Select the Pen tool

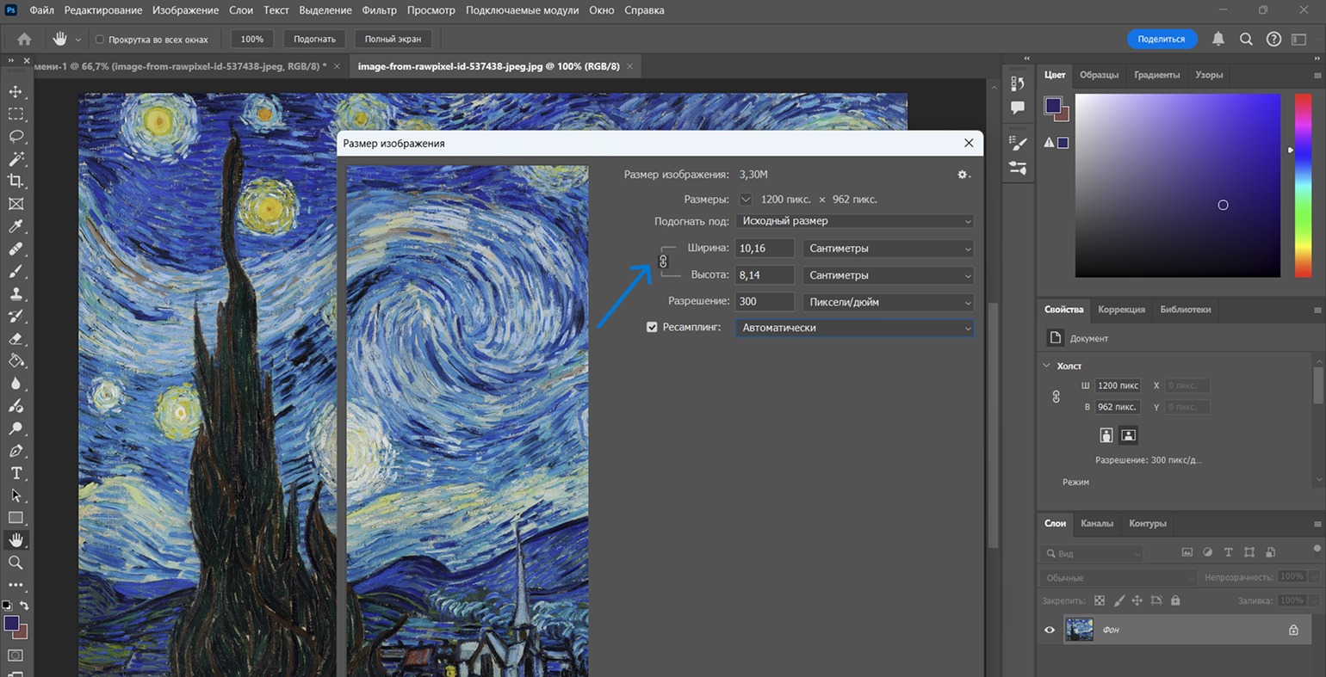tap(15, 451)
